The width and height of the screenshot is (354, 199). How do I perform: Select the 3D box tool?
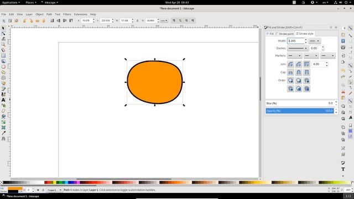click(3, 61)
